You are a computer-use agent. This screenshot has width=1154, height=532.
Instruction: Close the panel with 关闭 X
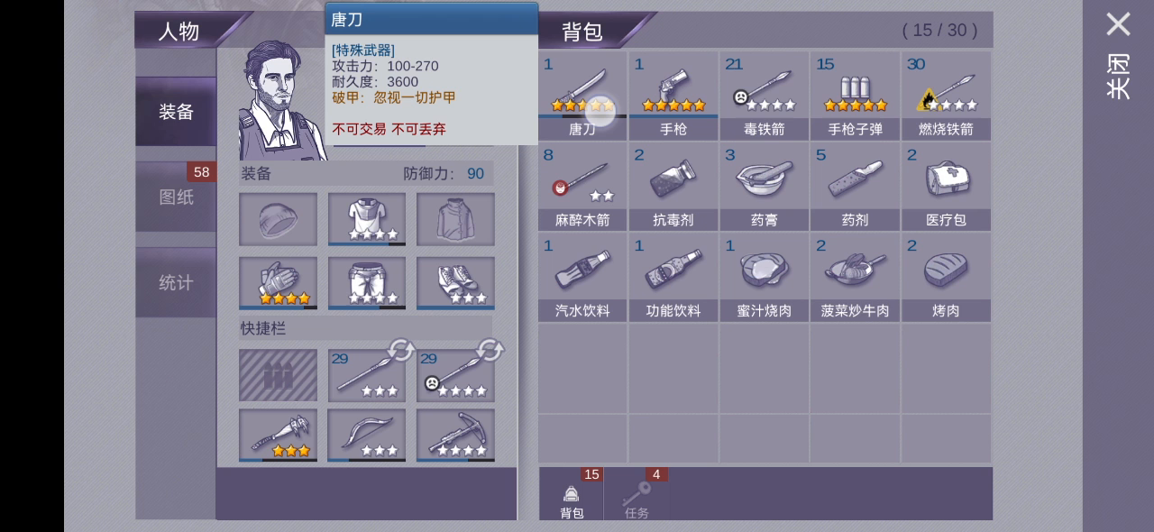point(1118,56)
